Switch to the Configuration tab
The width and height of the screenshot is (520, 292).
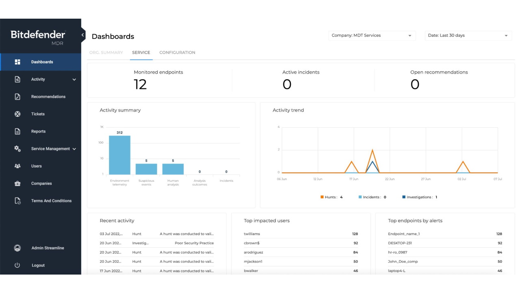(177, 53)
